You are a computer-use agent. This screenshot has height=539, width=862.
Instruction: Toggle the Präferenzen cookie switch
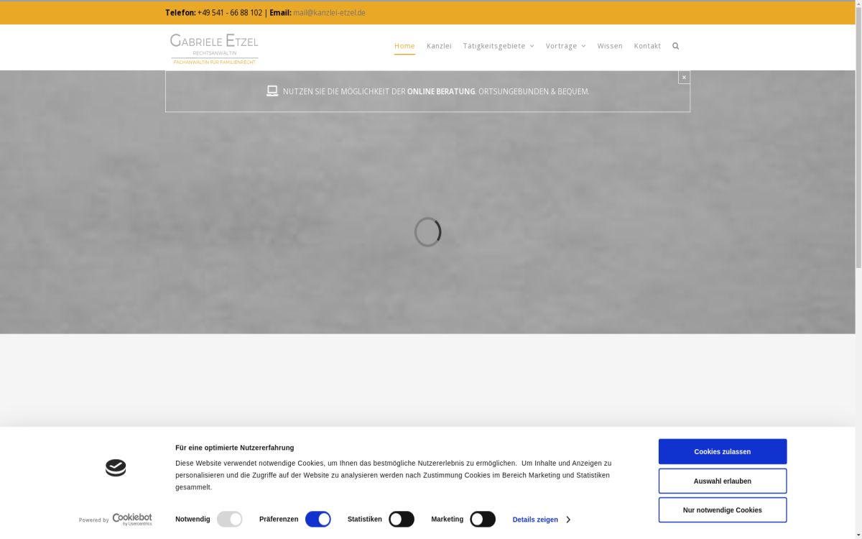[x=318, y=519]
